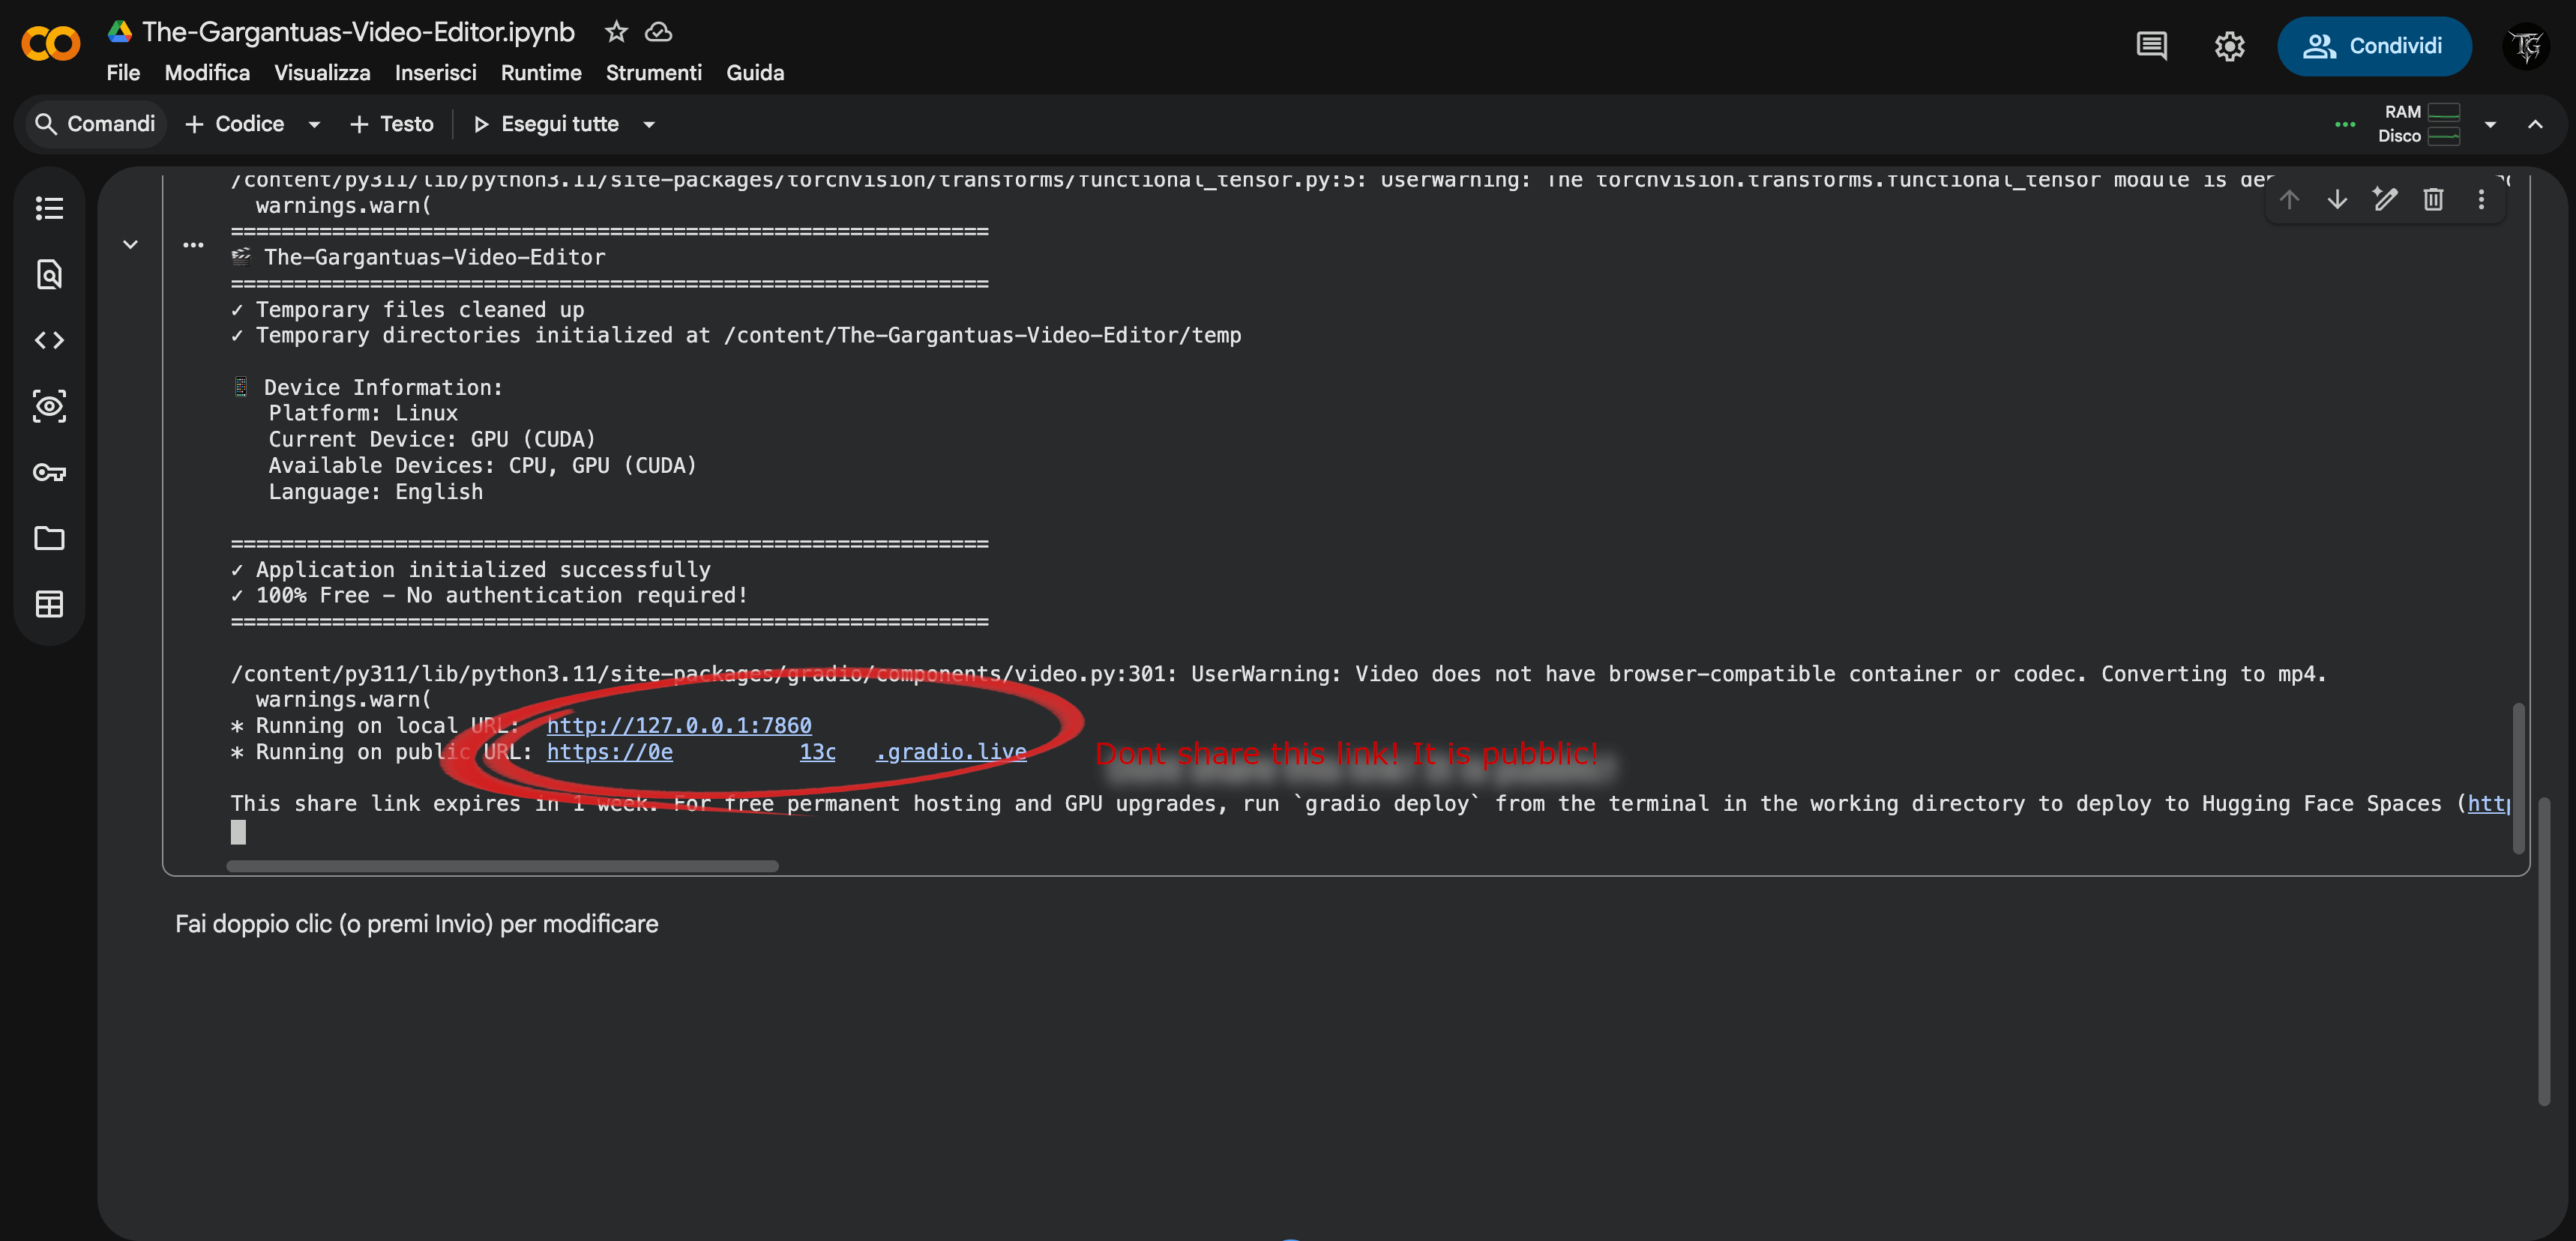Open the comments panel
This screenshot has height=1241, width=2576.
[x=2151, y=46]
